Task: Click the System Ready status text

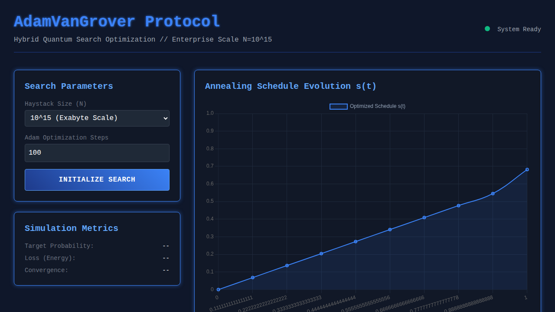Action: tap(519, 29)
